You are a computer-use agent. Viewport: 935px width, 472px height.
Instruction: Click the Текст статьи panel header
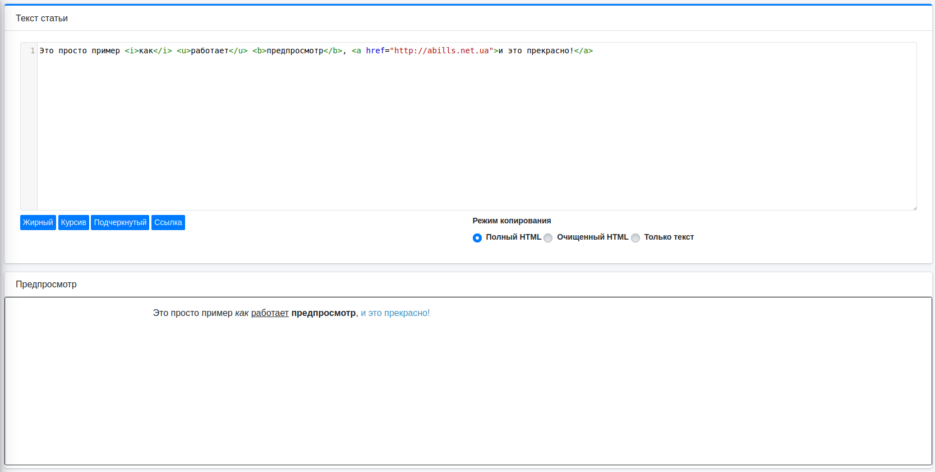(42, 19)
